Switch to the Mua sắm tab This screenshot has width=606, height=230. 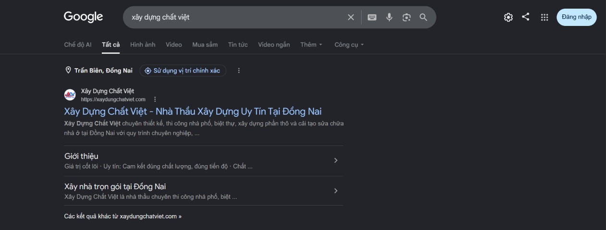[x=205, y=45]
